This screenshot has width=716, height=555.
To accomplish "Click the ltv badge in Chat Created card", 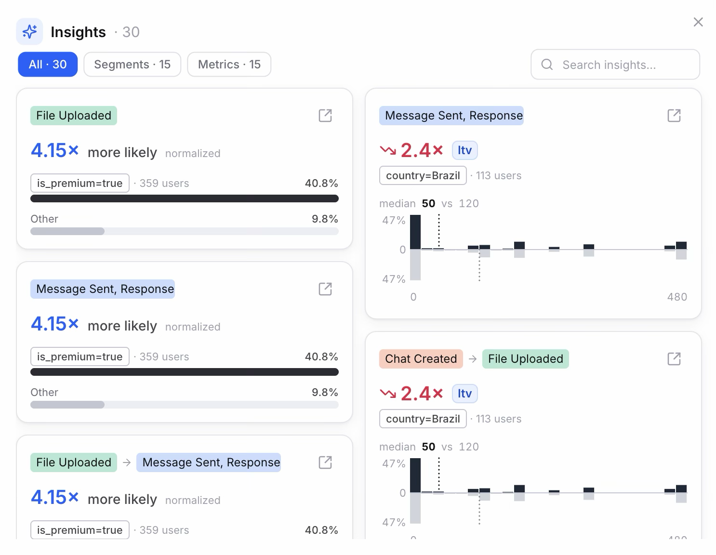I will point(464,394).
